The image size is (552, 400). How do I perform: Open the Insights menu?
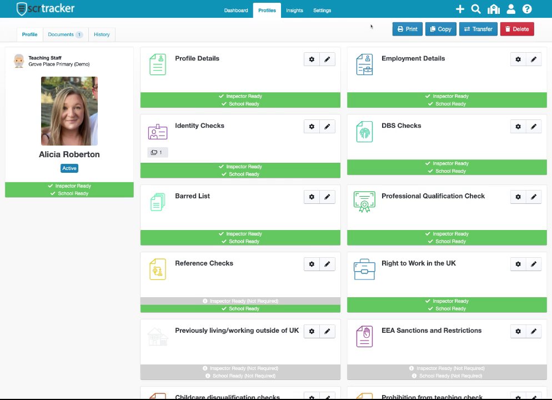(294, 11)
